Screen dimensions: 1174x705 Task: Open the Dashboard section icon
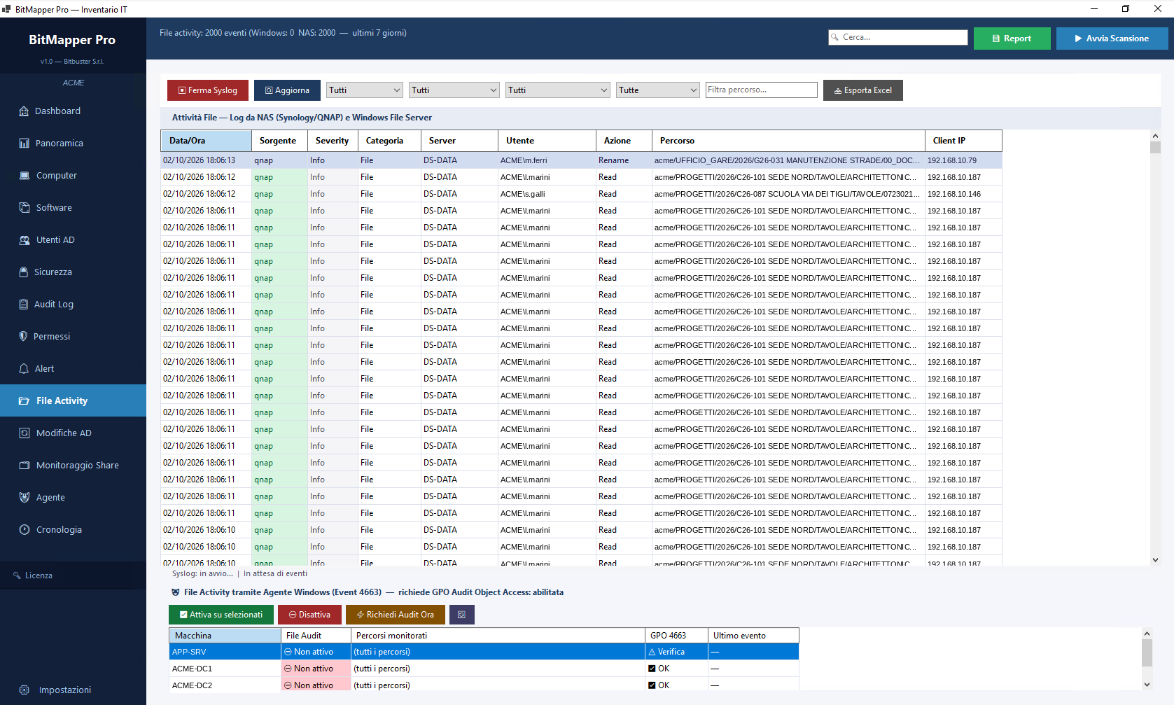pos(24,111)
